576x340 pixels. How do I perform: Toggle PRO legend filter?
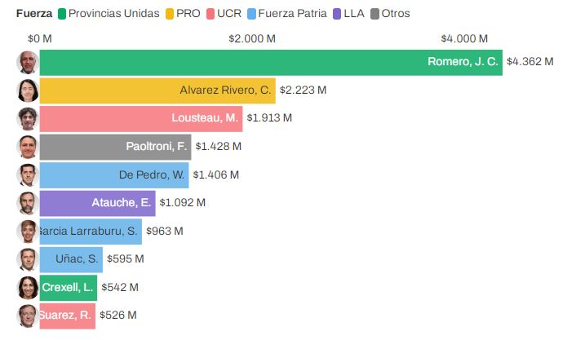183,14
